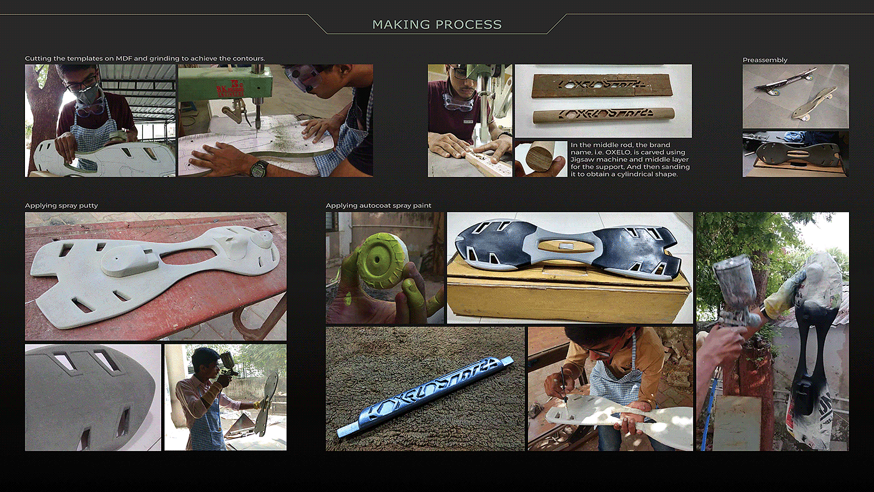Select the painted black board on box image
874x492 pixels.
click(570, 268)
